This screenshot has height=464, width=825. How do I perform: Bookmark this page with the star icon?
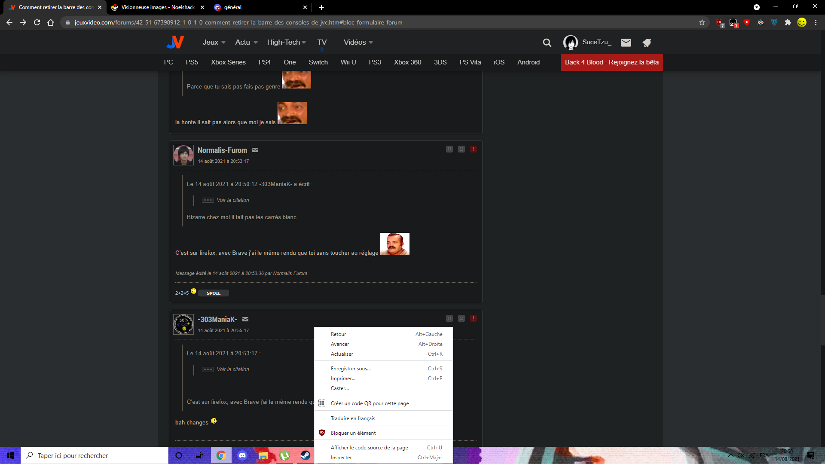702,22
